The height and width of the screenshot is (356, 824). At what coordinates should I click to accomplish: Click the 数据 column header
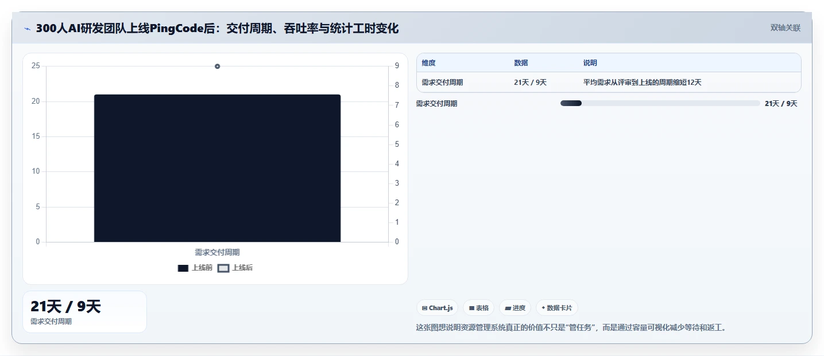pos(521,63)
